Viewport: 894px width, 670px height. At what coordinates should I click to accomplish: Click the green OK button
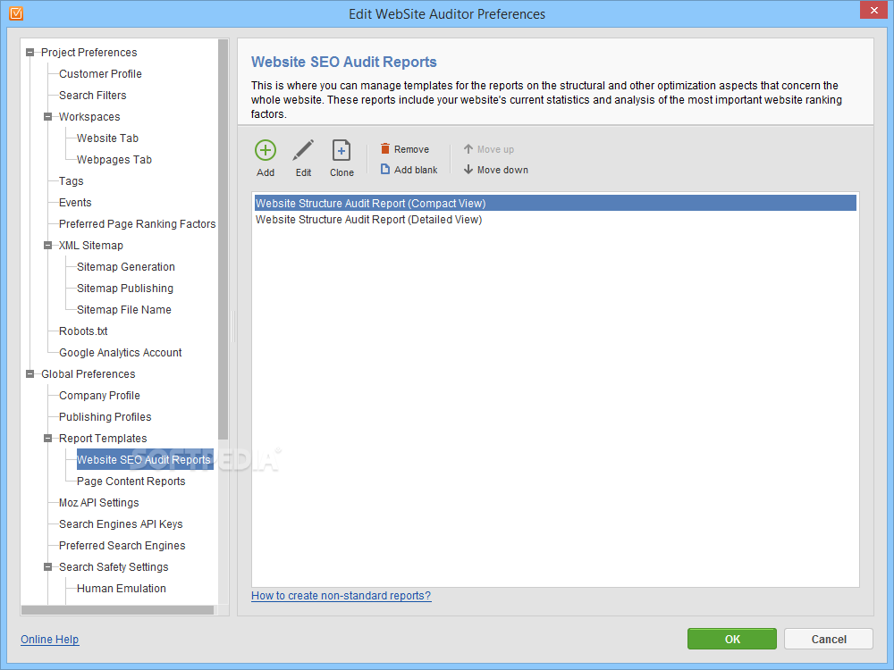[731, 640]
